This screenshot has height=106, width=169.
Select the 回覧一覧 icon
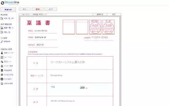coord(2,32)
